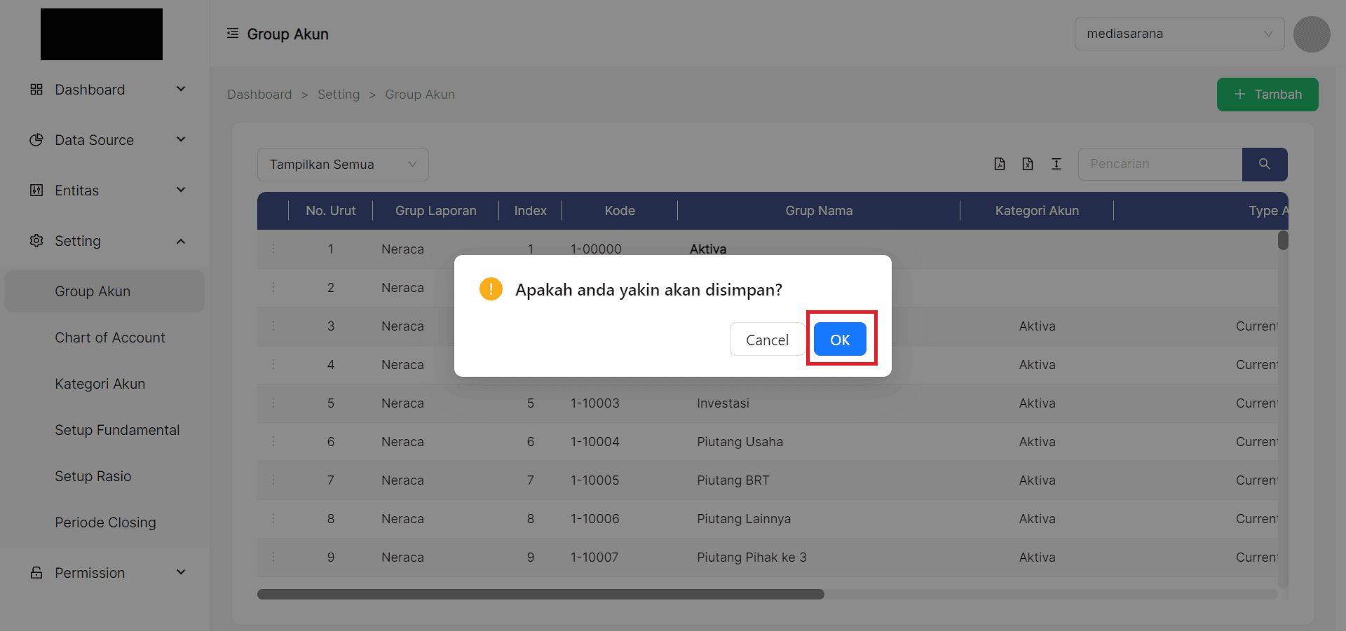This screenshot has height=631, width=1346.
Task: Open the kebab menu on the Aktiva row
Action: point(273,249)
